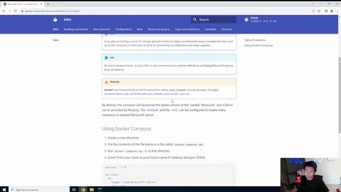Click the Info admonition icon
Viewport: 341px width, 192px height.
[x=106, y=58]
